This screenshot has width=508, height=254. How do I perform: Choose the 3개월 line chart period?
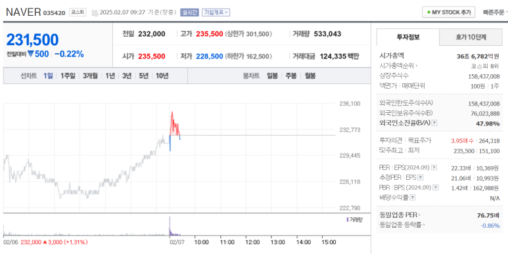click(x=90, y=76)
